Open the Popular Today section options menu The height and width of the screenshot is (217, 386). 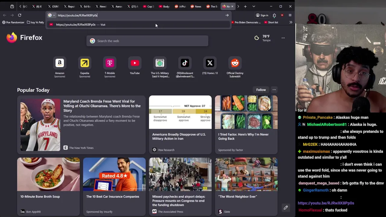pyautogui.click(x=274, y=90)
